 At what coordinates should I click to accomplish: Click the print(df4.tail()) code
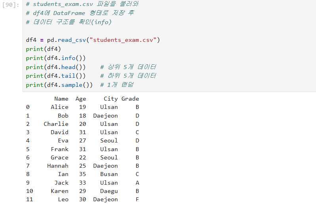click(x=56, y=76)
